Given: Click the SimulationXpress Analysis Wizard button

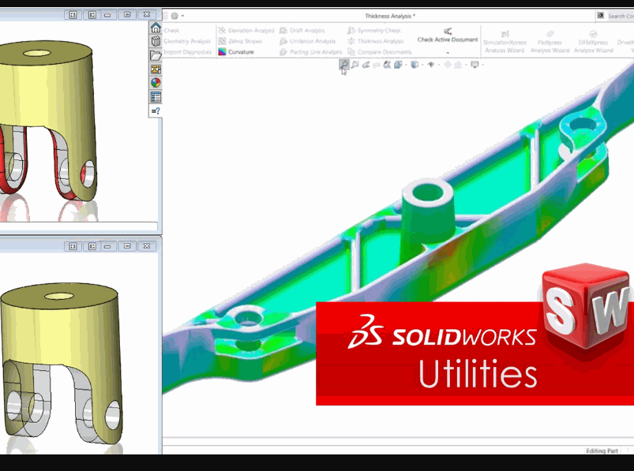Looking at the screenshot, I should (x=505, y=42).
